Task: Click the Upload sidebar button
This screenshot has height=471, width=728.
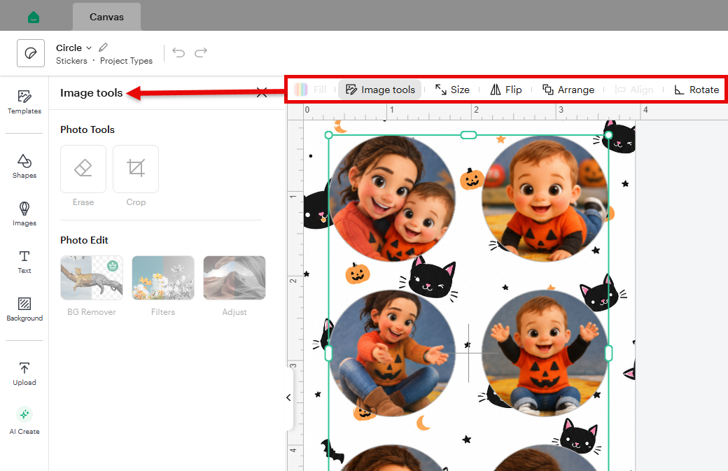Action: click(24, 374)
